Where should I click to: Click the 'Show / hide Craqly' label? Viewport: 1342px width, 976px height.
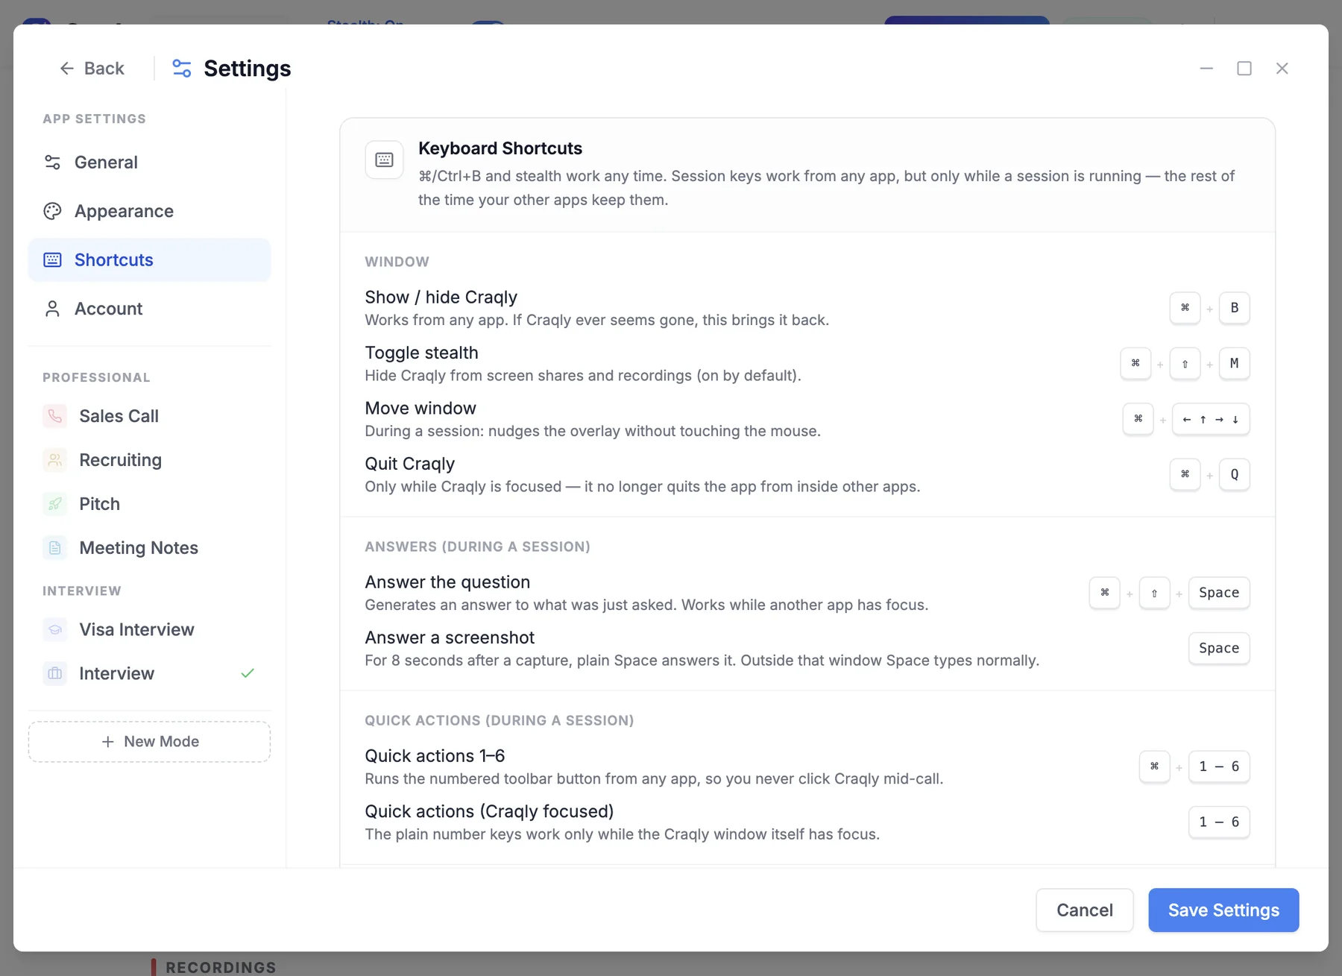pos(441,297)
